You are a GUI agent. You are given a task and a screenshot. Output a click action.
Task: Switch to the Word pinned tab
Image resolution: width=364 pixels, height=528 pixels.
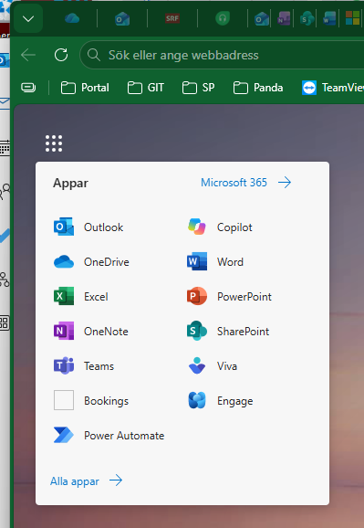pos(329,18)
